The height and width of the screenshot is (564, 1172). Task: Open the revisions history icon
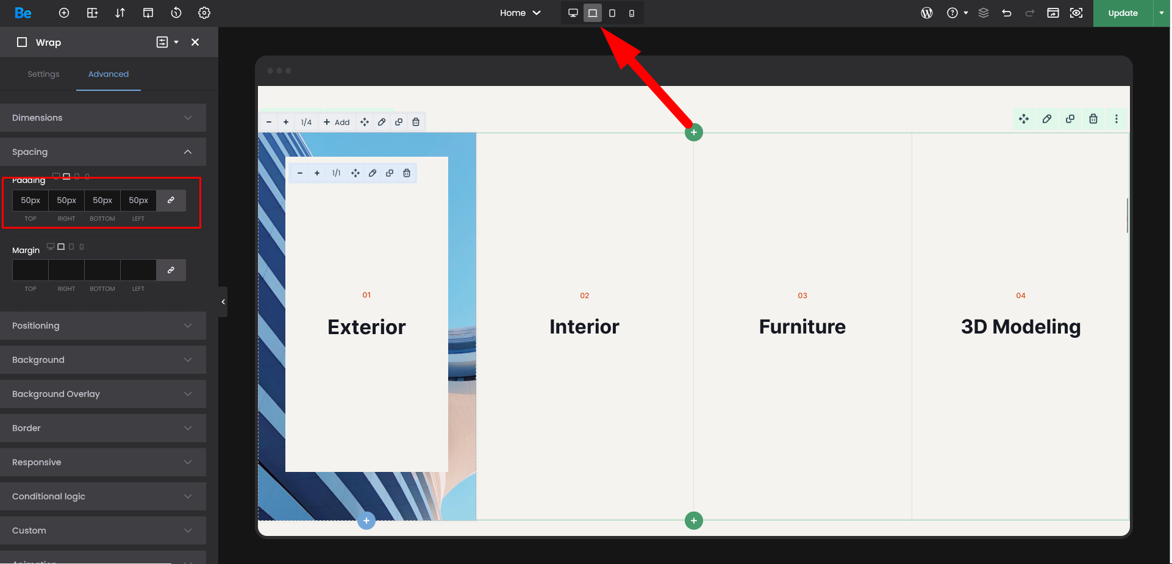tap(176, 13)
